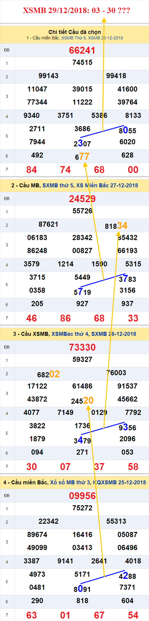
Task: Select third prize number 89674
Action: [37, 535]
